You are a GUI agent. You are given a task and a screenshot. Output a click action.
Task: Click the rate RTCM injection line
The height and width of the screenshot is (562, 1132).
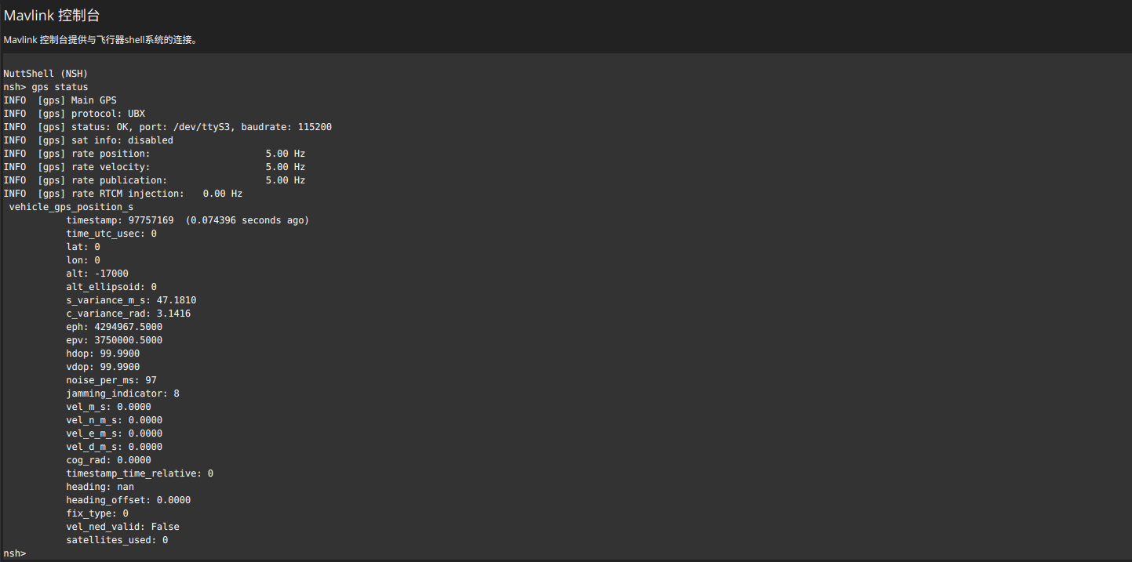[x=123, y=194]
